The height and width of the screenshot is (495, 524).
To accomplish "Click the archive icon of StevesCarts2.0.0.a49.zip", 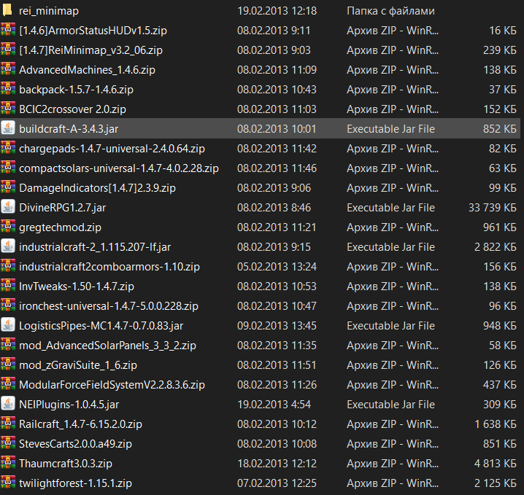I will point(8,443).
